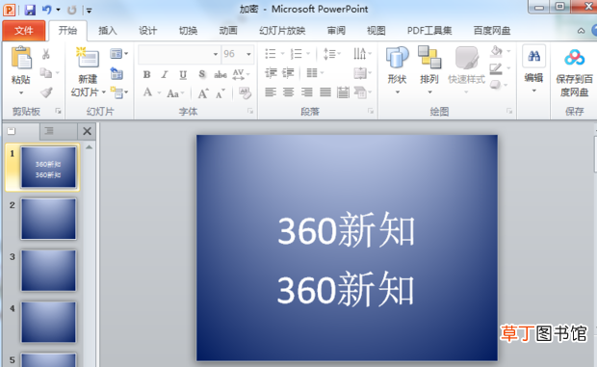This screenshot has width=597, height=367.
Task: Toggle strikethrough abc button
Action: 221,74
